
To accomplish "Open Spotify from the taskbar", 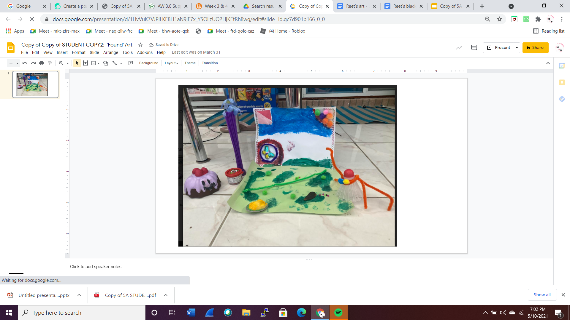I will [338, 313].
